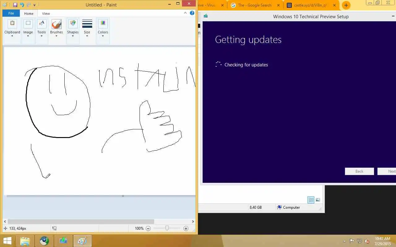
Task: Close the castle.xyz browser tab
Action: coord(334,5)
